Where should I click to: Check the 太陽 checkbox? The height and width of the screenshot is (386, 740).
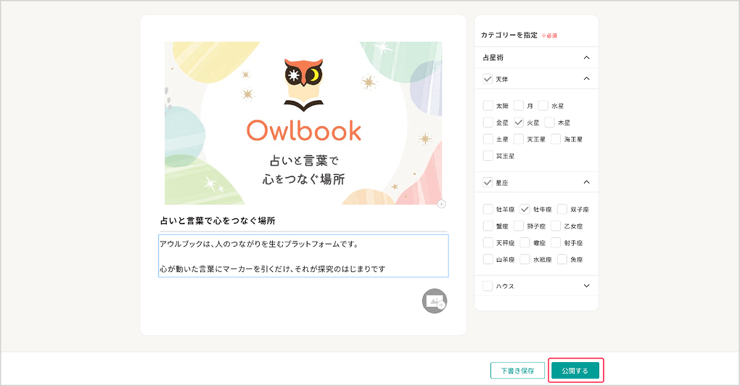tap(488, 105)
